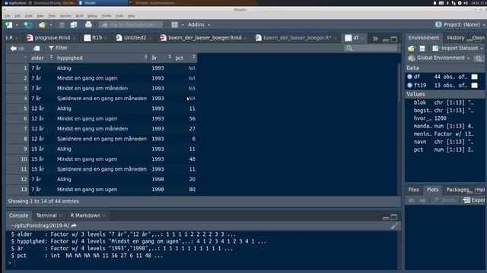
Task: Open the View menu
Action: (x=40, y=16)
